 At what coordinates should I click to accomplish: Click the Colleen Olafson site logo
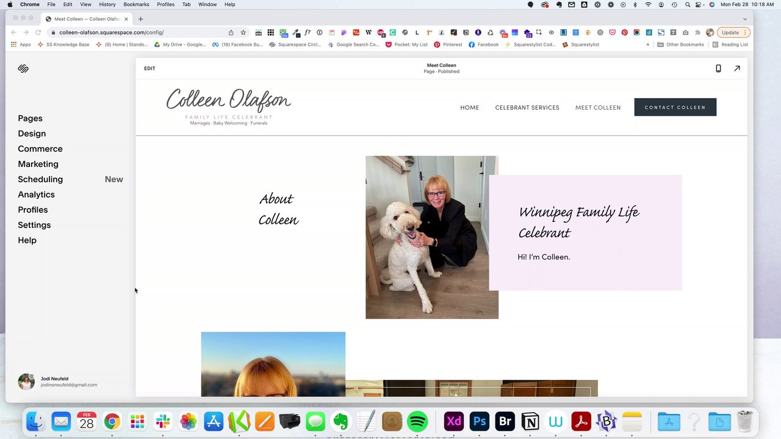tap(229, 107)
